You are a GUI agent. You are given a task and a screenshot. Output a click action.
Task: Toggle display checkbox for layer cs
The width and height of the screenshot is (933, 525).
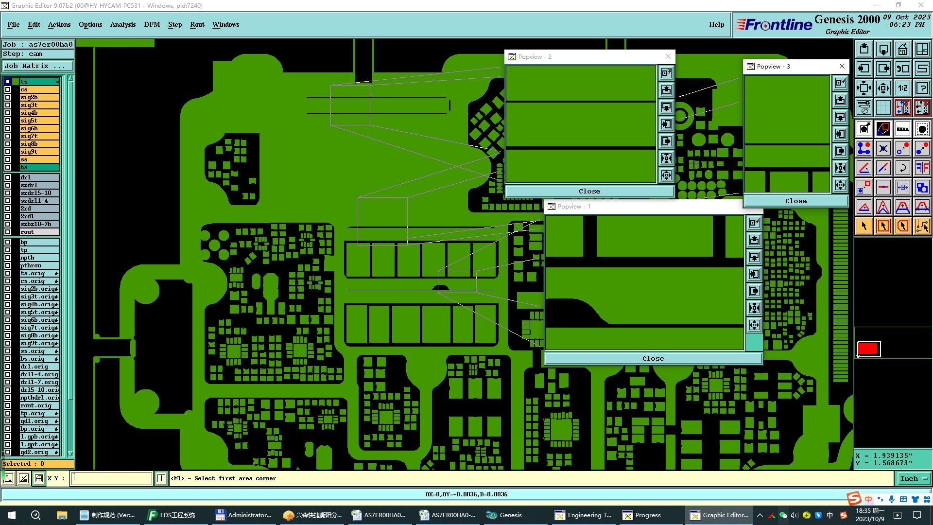click(x=8, y=89)
